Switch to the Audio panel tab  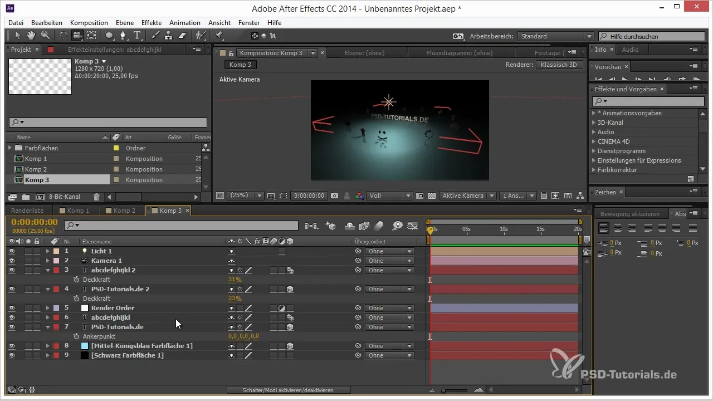(x=631, y=50)
